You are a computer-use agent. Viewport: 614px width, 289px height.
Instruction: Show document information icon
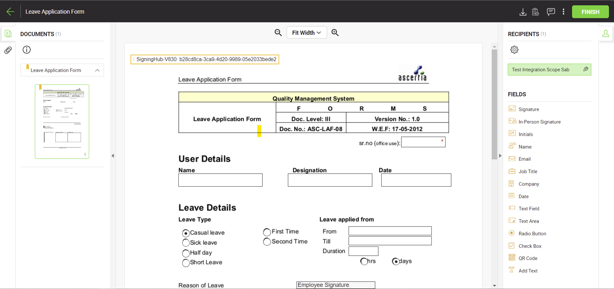pyautogui.click(x=27, y=50)
